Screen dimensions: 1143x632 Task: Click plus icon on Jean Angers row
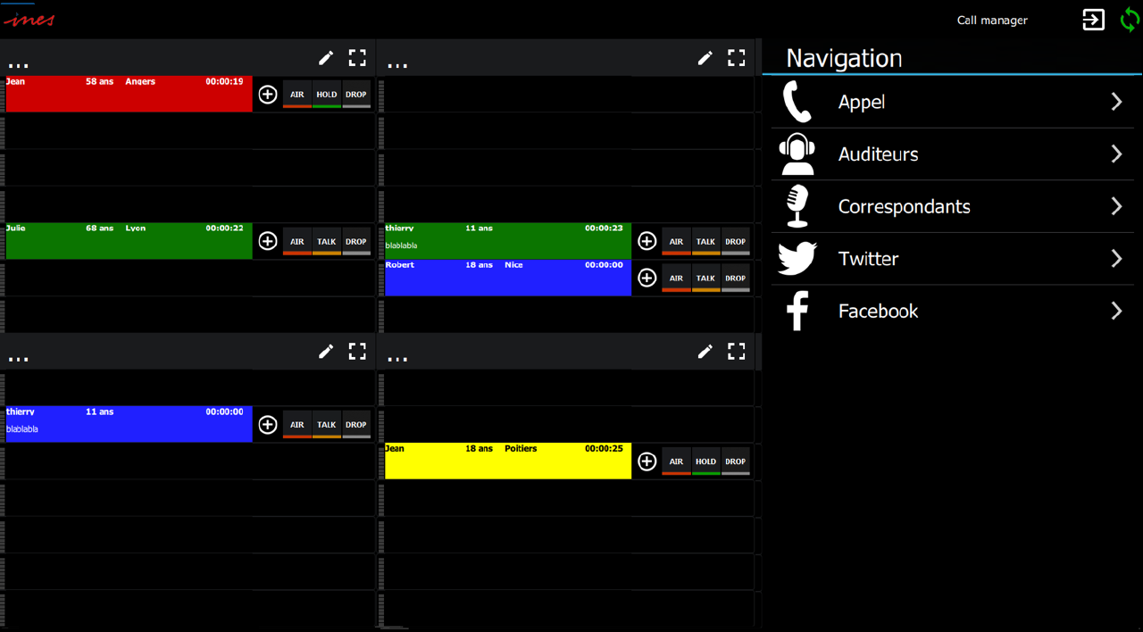coord(268,94)
